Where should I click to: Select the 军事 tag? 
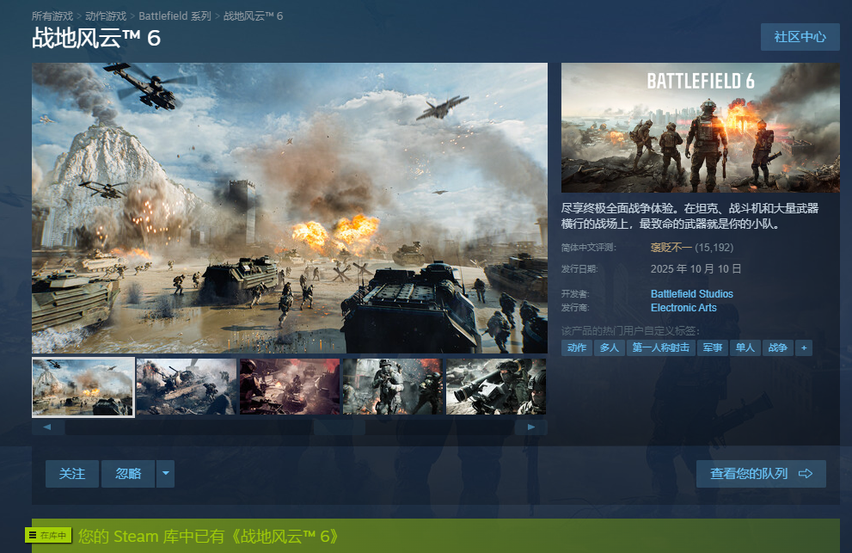[x=713, y=348]
